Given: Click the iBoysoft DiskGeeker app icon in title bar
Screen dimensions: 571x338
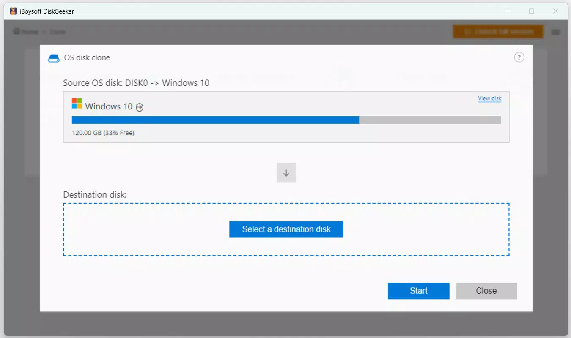Looking at the screenshot, I should (14, 11).
